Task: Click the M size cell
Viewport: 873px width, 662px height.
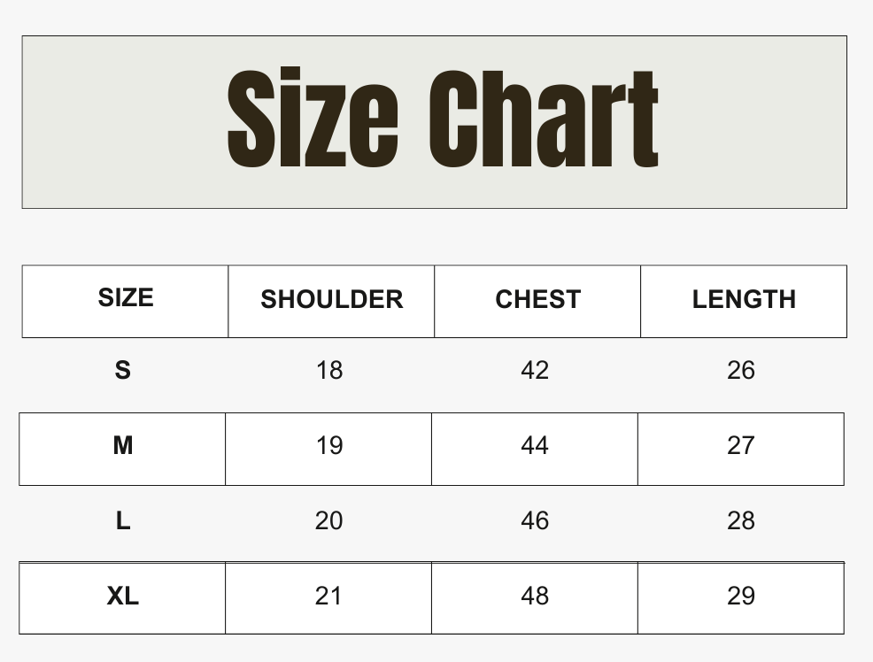Action: [x=122, y=449]
